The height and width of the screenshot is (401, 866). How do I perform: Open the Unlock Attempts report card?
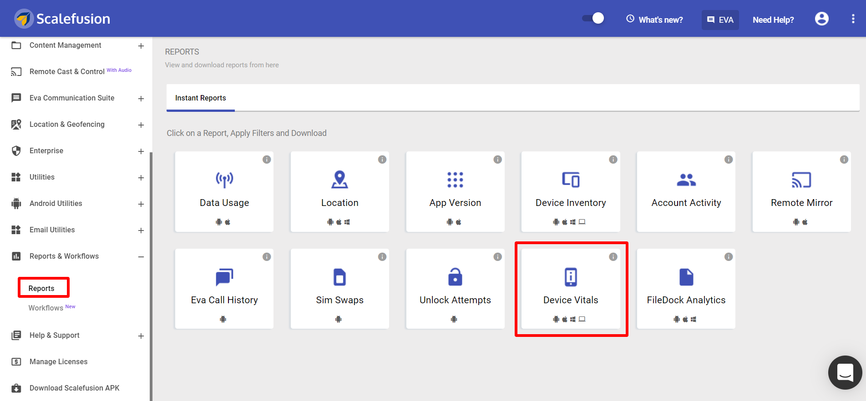pyautogui.click(x=456, y=289)
